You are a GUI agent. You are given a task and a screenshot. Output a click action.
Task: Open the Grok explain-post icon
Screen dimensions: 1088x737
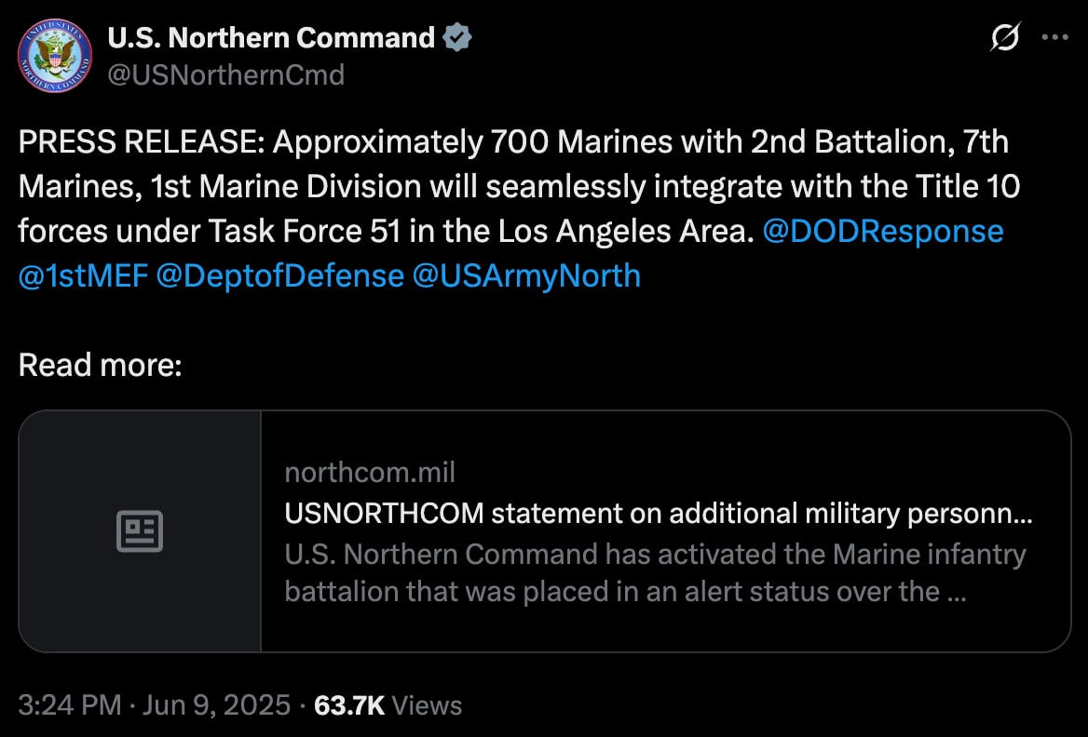pyautogui.click(x=1006, y=39)
